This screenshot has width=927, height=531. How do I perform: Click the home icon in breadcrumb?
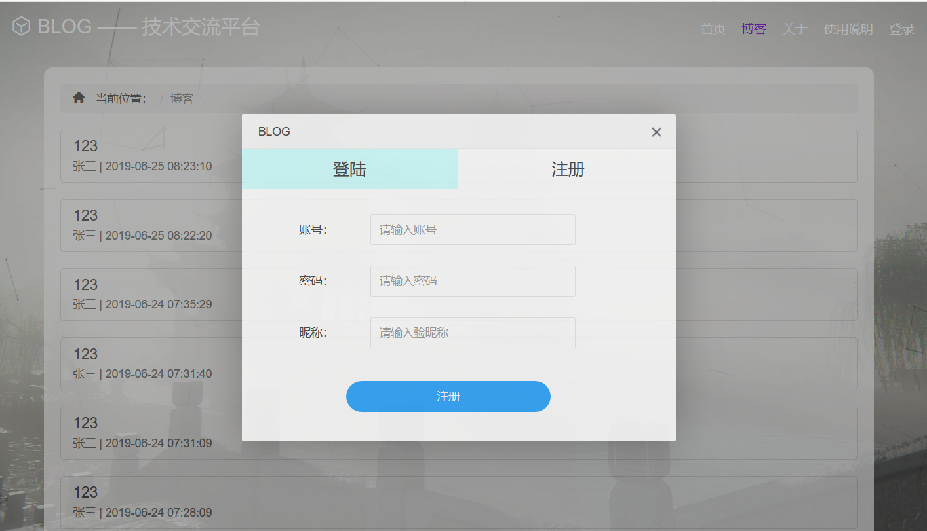[x=79, y=98]
